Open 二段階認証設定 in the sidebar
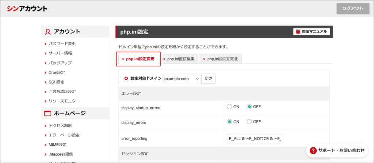This screenshot has height=163, width=374. pos(62,92)
